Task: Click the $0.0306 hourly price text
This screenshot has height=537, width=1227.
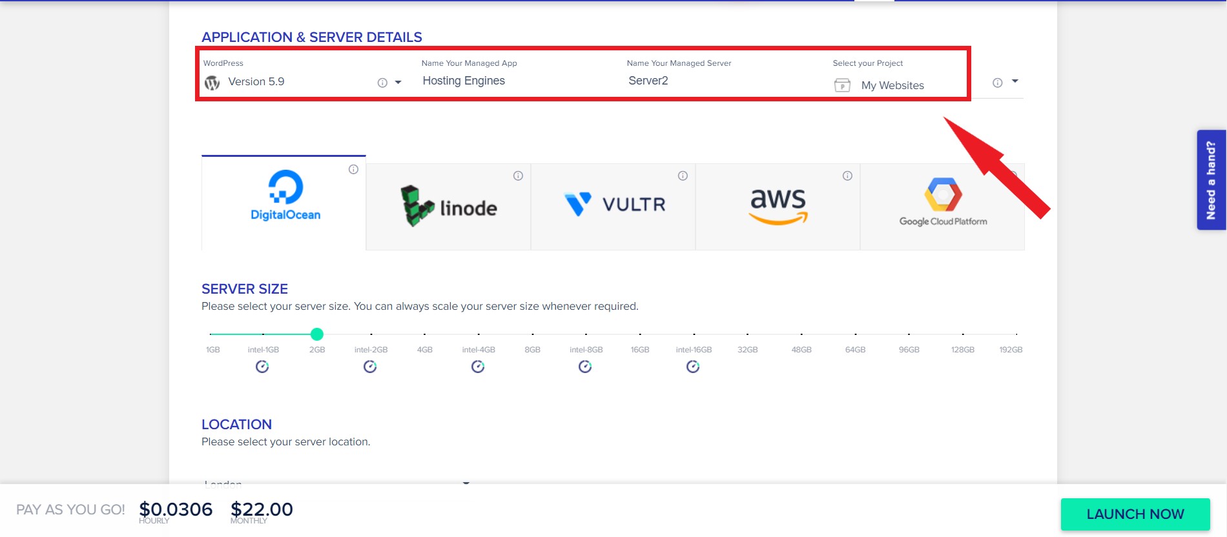Action: point(176,509)
